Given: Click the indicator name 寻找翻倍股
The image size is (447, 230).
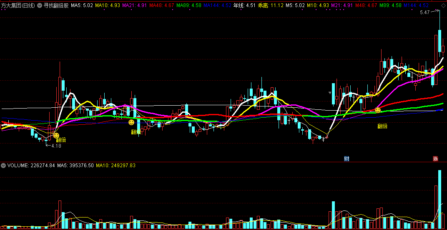Looking at the screenshot, I should (56, 5).
